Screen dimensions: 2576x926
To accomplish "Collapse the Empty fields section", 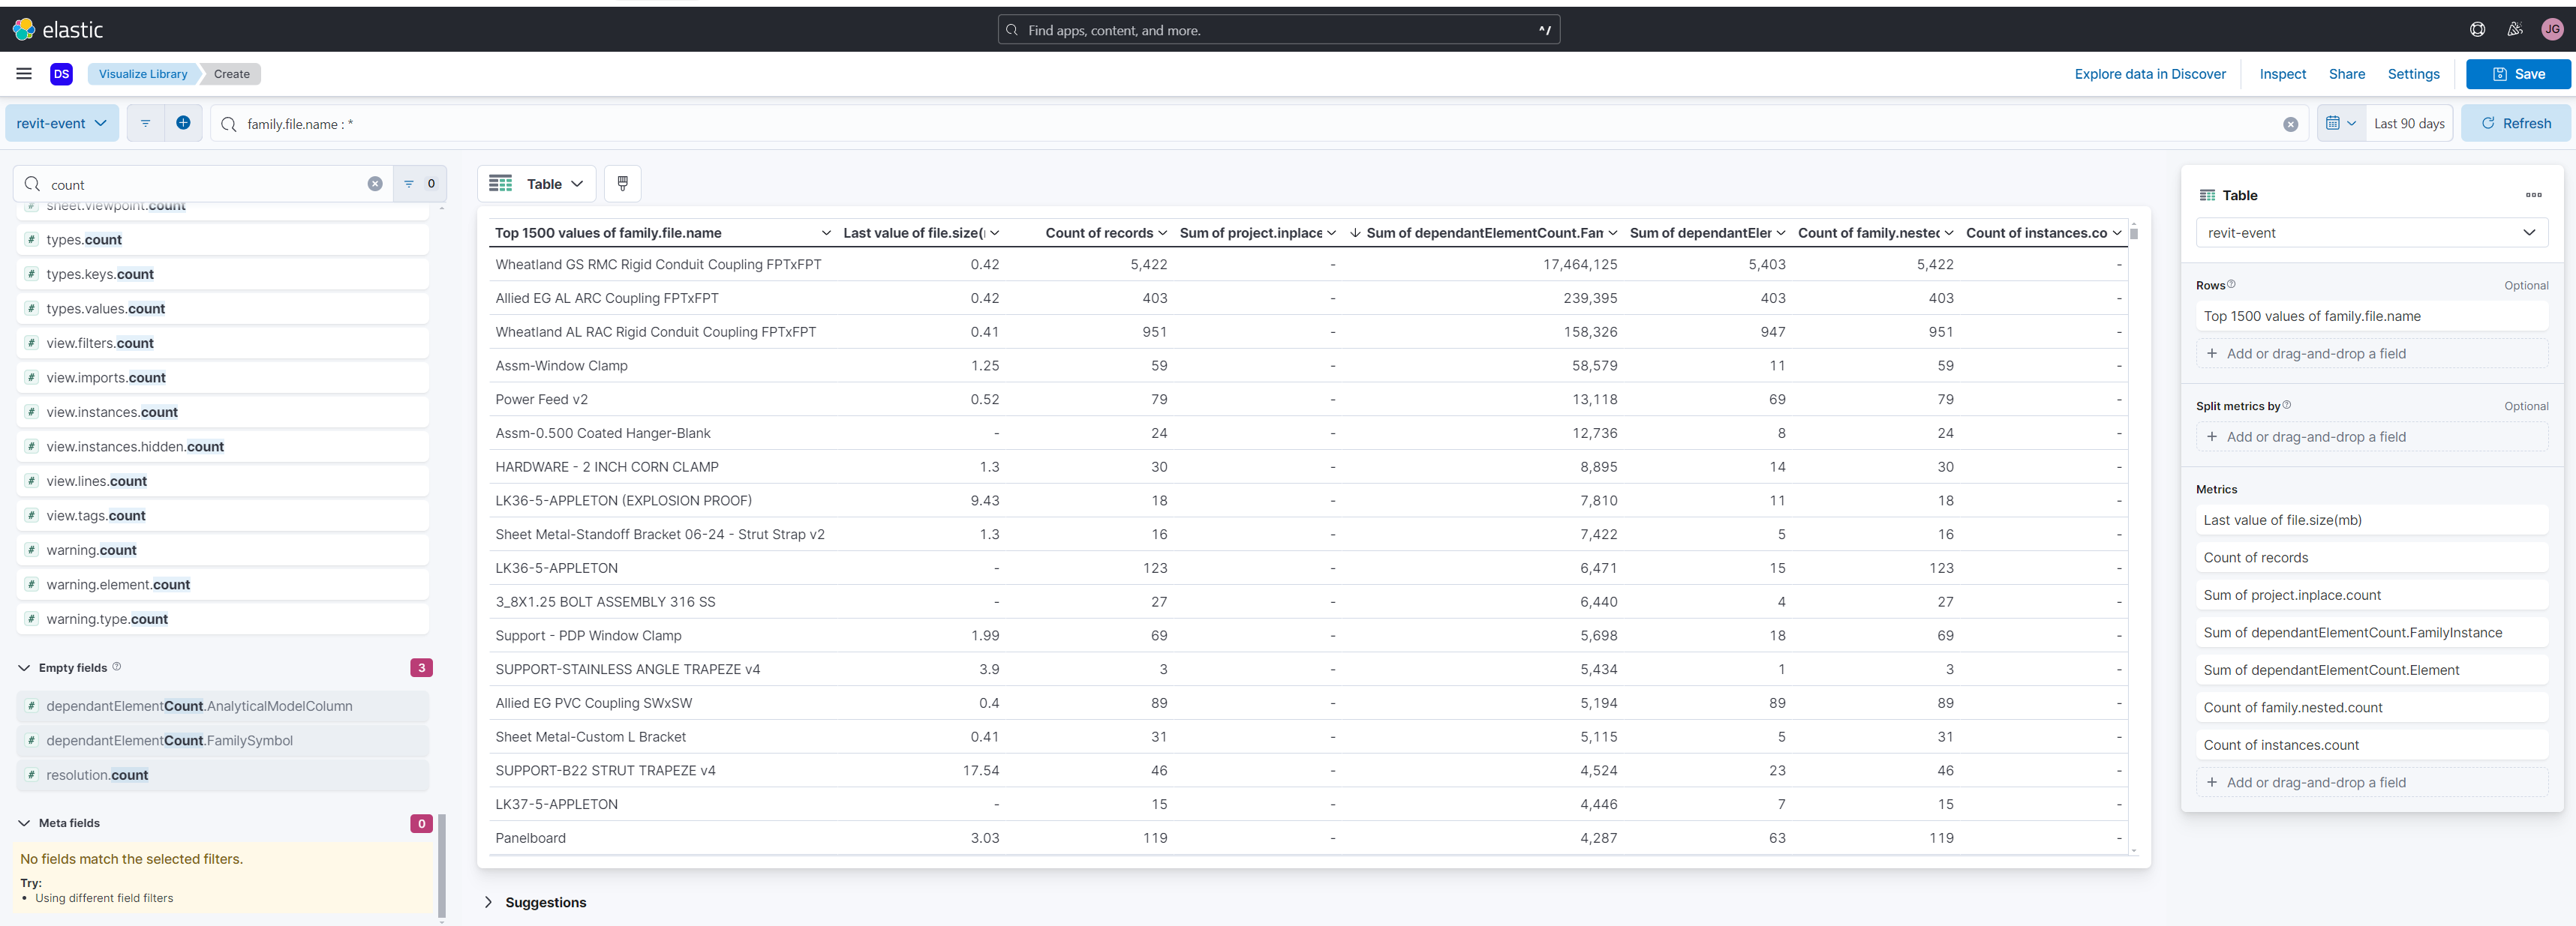I will 24,667.
